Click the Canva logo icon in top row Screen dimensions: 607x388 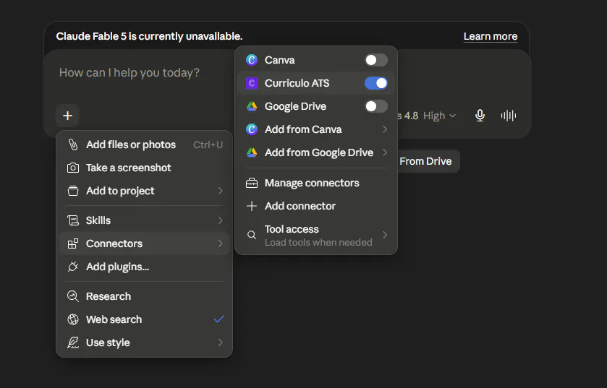click(252, 60)
